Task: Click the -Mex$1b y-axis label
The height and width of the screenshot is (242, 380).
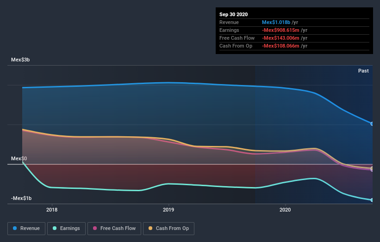Action: [x=21, y=198]
